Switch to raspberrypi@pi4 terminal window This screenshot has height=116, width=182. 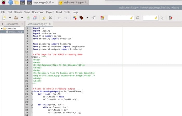coord(41,2)
